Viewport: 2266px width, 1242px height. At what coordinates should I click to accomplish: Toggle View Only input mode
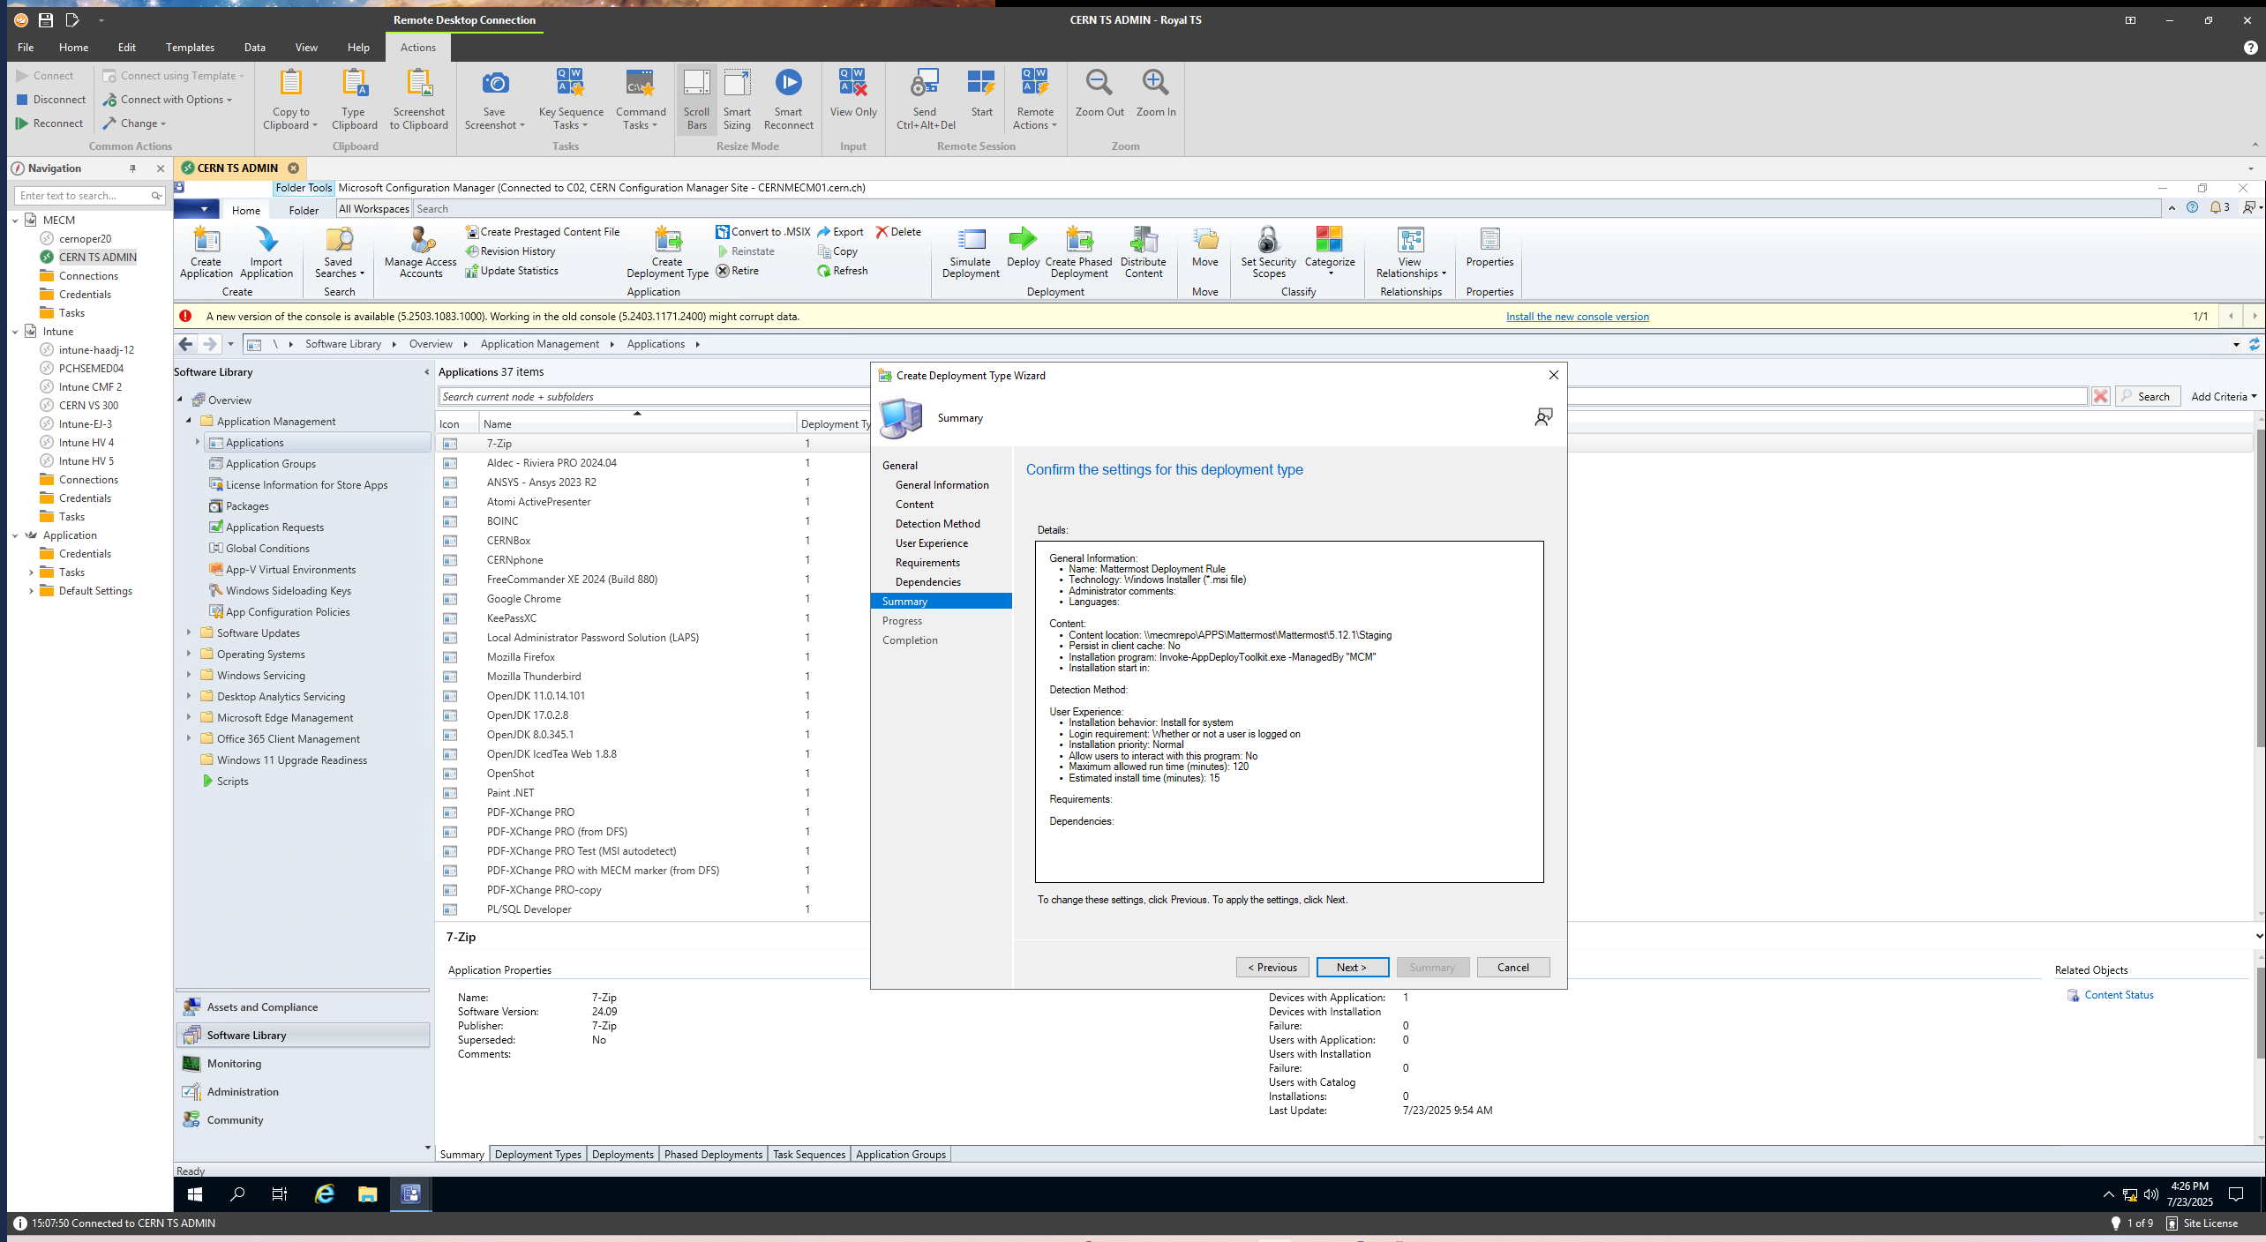click(x=853, y=93)
